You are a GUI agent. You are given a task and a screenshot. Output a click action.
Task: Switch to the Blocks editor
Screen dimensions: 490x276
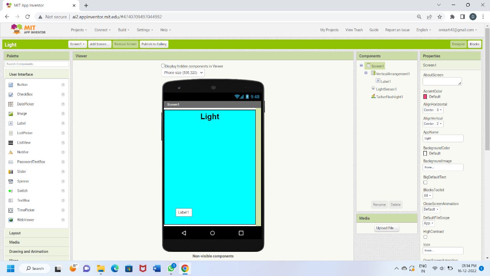pyautogui.click(x=474, y=44)
